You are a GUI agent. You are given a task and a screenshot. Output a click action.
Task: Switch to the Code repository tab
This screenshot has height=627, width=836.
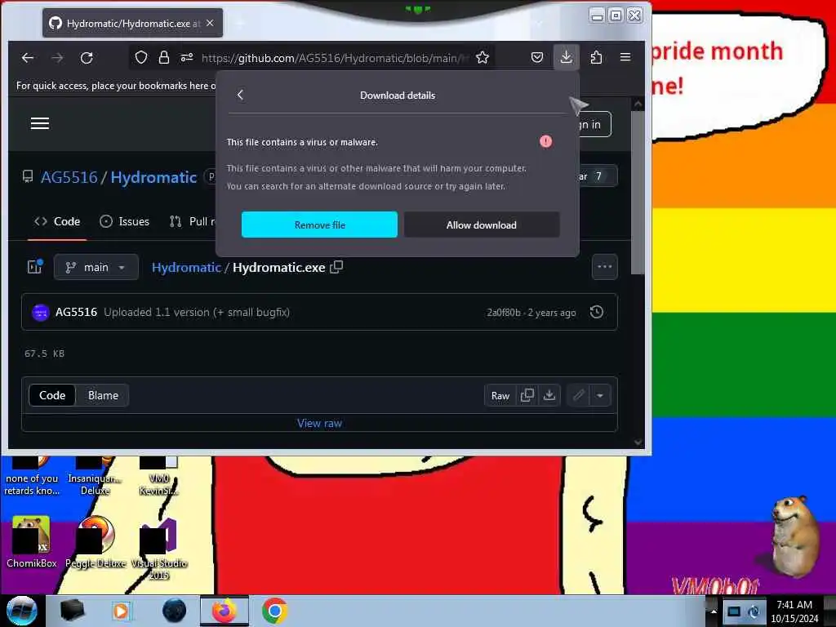click(x=57, y=221)
